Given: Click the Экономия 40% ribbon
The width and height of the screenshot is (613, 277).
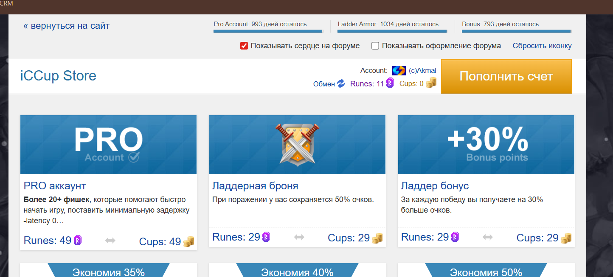Looking at the screenshot, I should tap(297, 270).
